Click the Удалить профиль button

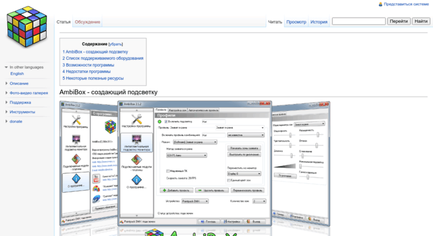(212, 190)
